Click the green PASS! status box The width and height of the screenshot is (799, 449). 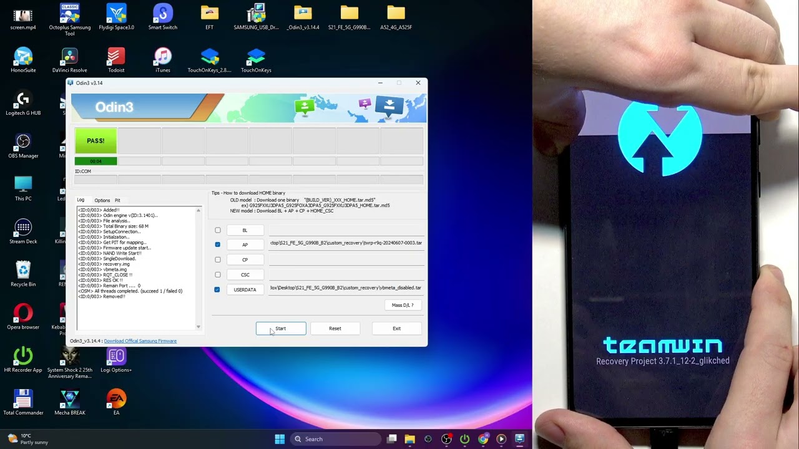tap(96, 141)
